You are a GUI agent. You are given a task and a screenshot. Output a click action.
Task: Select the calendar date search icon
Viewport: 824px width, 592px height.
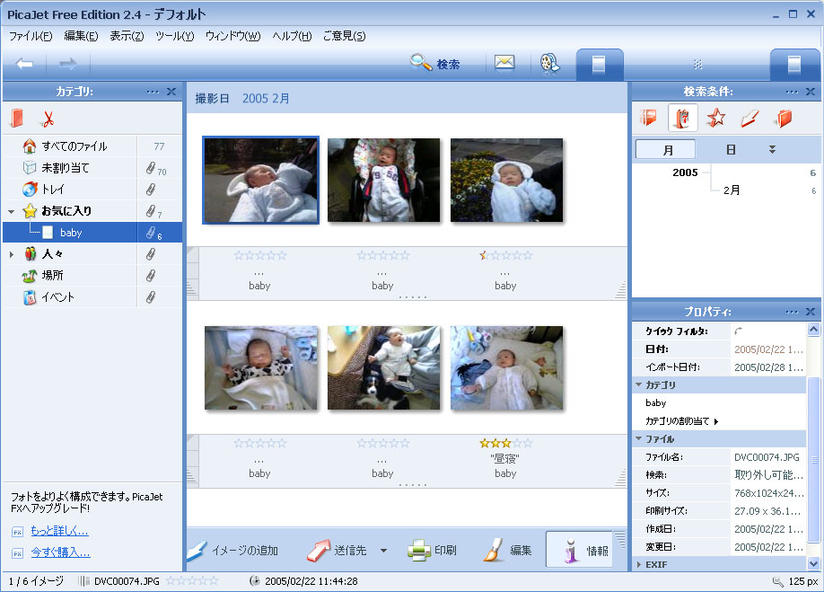(x=682, y=119)
